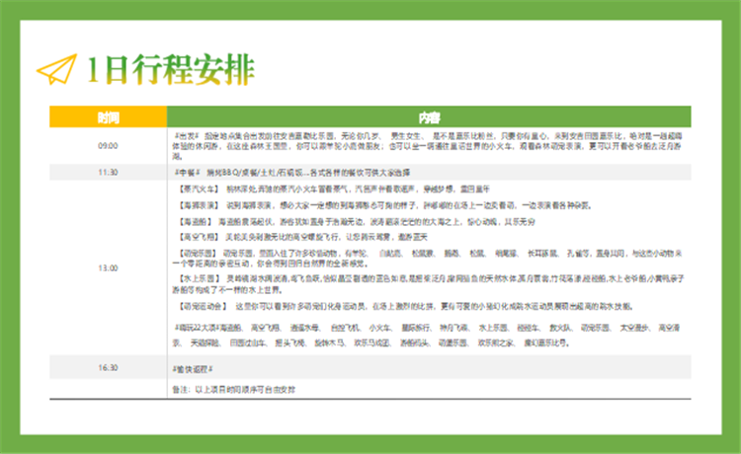Click the 1日行程安排 title text
The width and height of the screenshot is (741, 454).
(x=170, y=68)
